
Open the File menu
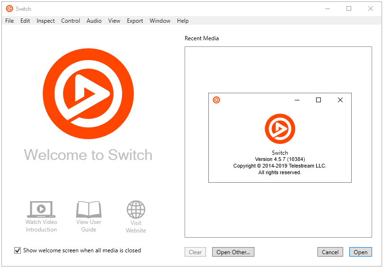(x=9, y=21)
